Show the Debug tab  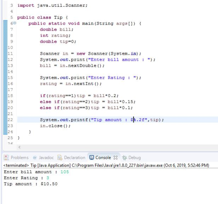pyautogui.click(x=132, y=158)
